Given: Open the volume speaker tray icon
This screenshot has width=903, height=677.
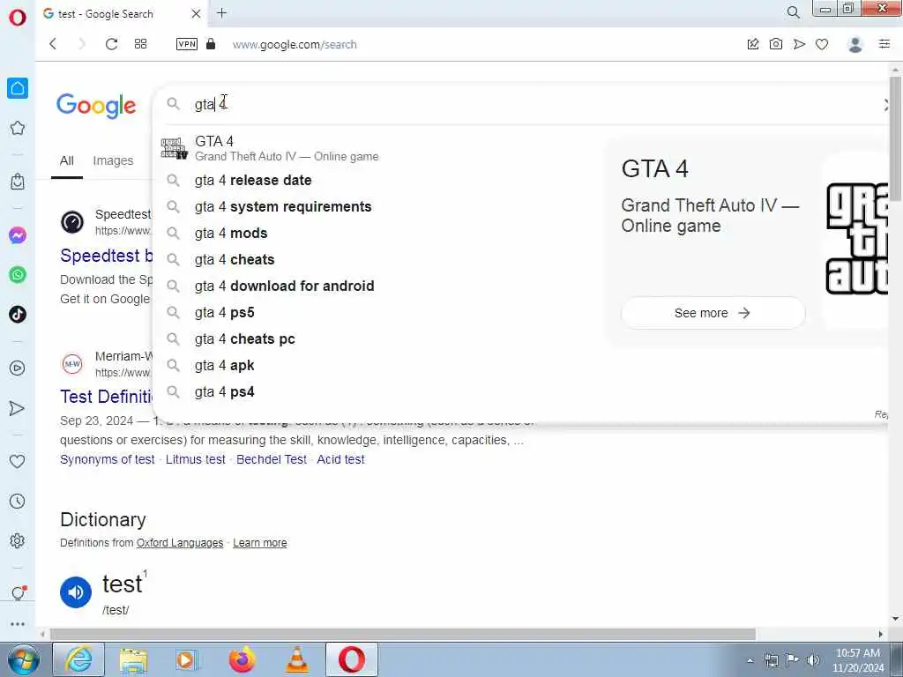Looking at the screenshot, I should pos(813,660).
